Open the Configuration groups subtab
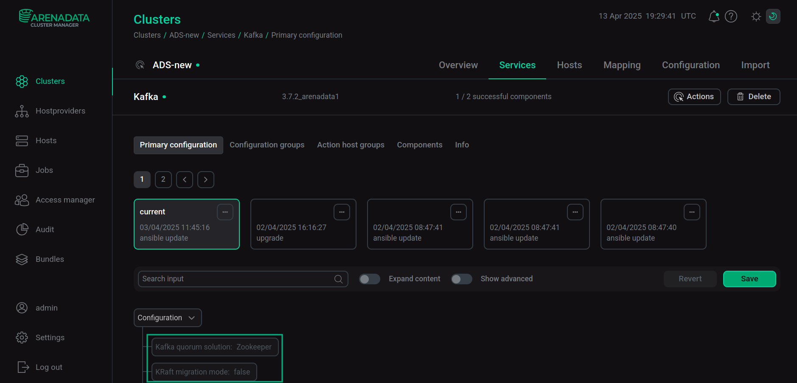This screenshot has width=797, height=383. pyautogui.click(x=267, y=145)
